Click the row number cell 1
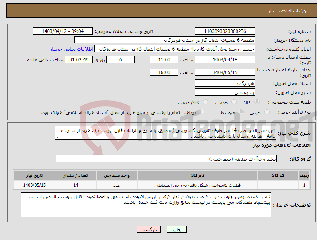 304,185
